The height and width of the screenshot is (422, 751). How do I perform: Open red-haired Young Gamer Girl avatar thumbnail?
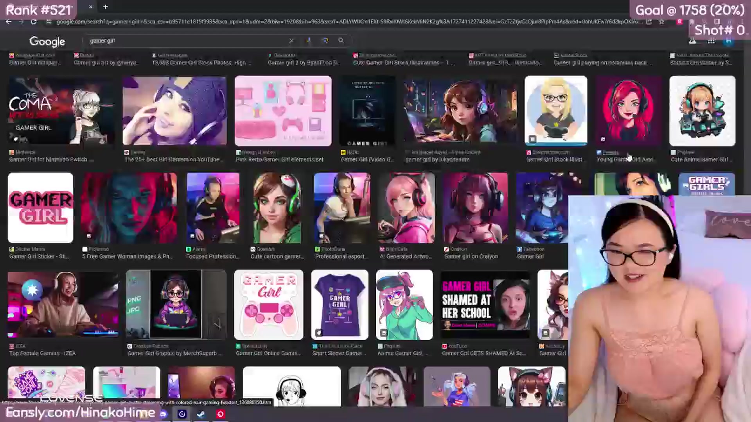pos(628,111)
